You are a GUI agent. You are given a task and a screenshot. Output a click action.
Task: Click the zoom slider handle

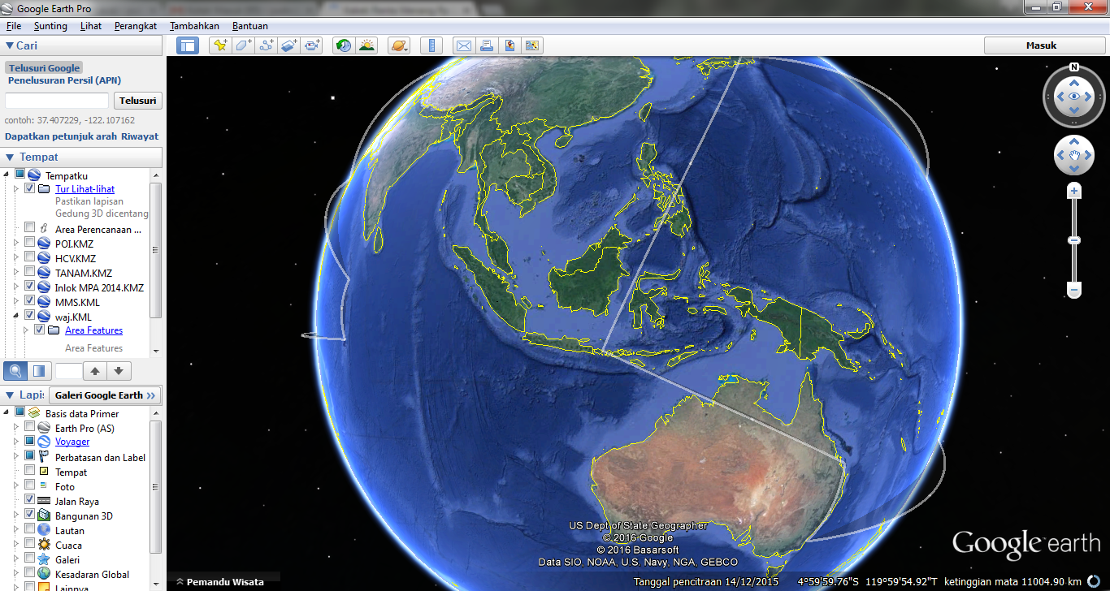[x=1074, y=240]
